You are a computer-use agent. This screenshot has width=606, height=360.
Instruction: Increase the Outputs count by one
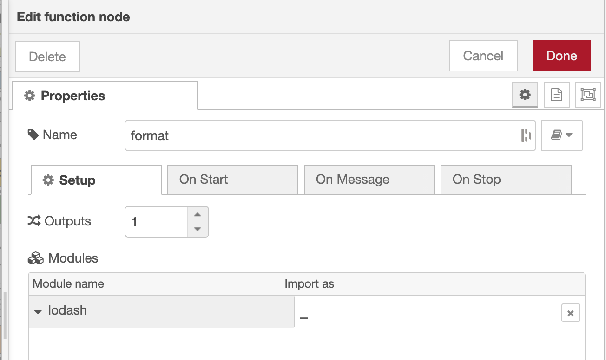[x=198, y=215]
